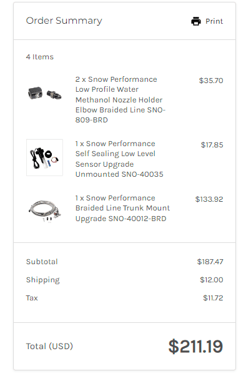Open the braided line trunk mount thumbnail

point(44,210)
